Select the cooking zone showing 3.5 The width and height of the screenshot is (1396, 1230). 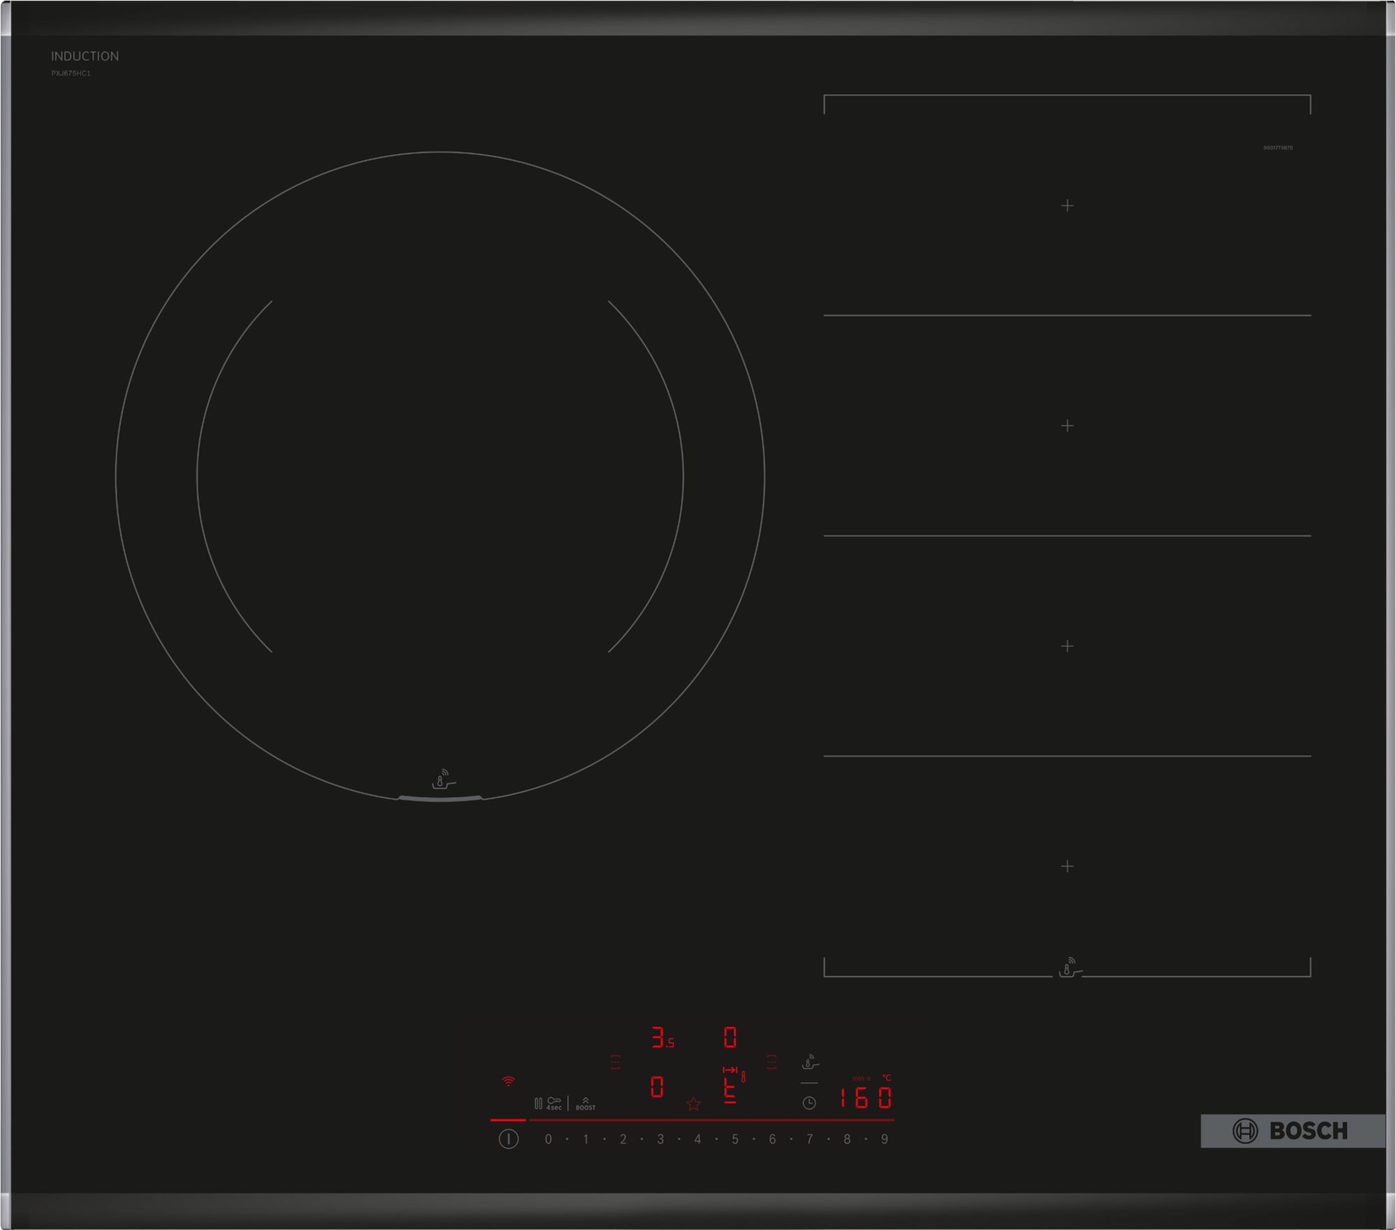coord(662,1038)
